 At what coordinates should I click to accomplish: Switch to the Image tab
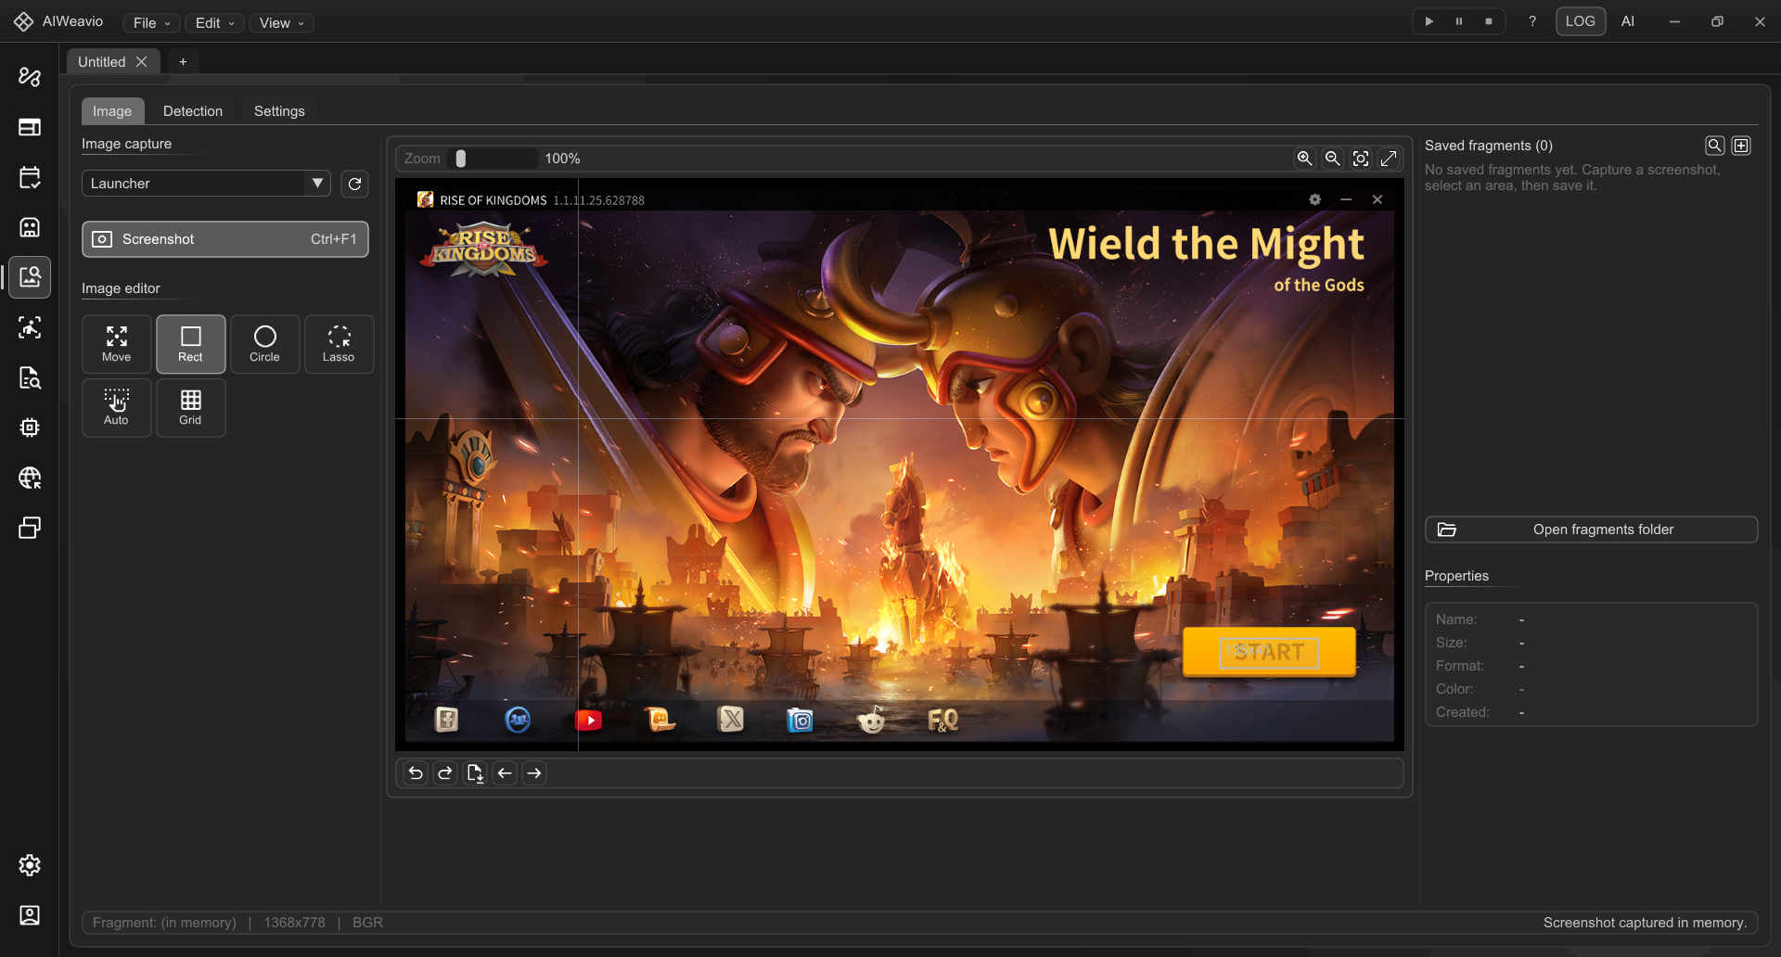[112, 111]
